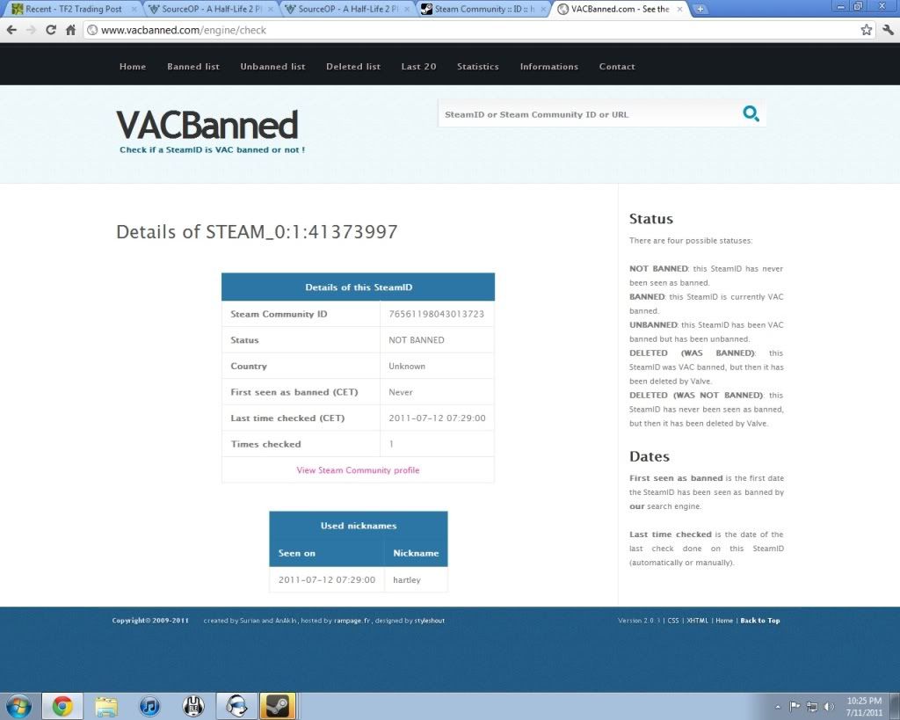This screenshot has height=720, width=900.
Task: Switch to the Recent - TF2 Trading Post tab
Action: [x=73, y=9]
